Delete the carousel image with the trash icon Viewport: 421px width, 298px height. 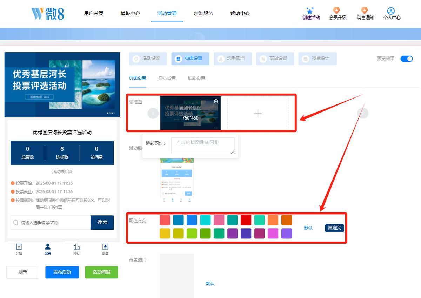point(216,101)
